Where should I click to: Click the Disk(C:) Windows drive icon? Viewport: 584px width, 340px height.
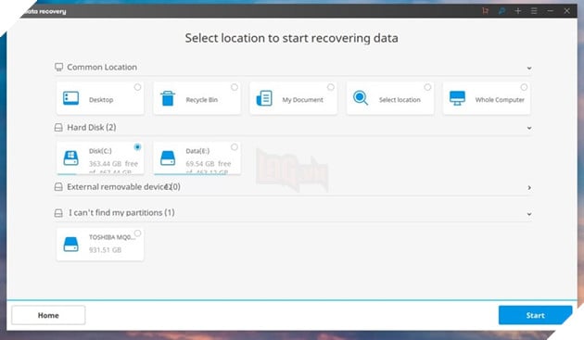click(70, 157)
